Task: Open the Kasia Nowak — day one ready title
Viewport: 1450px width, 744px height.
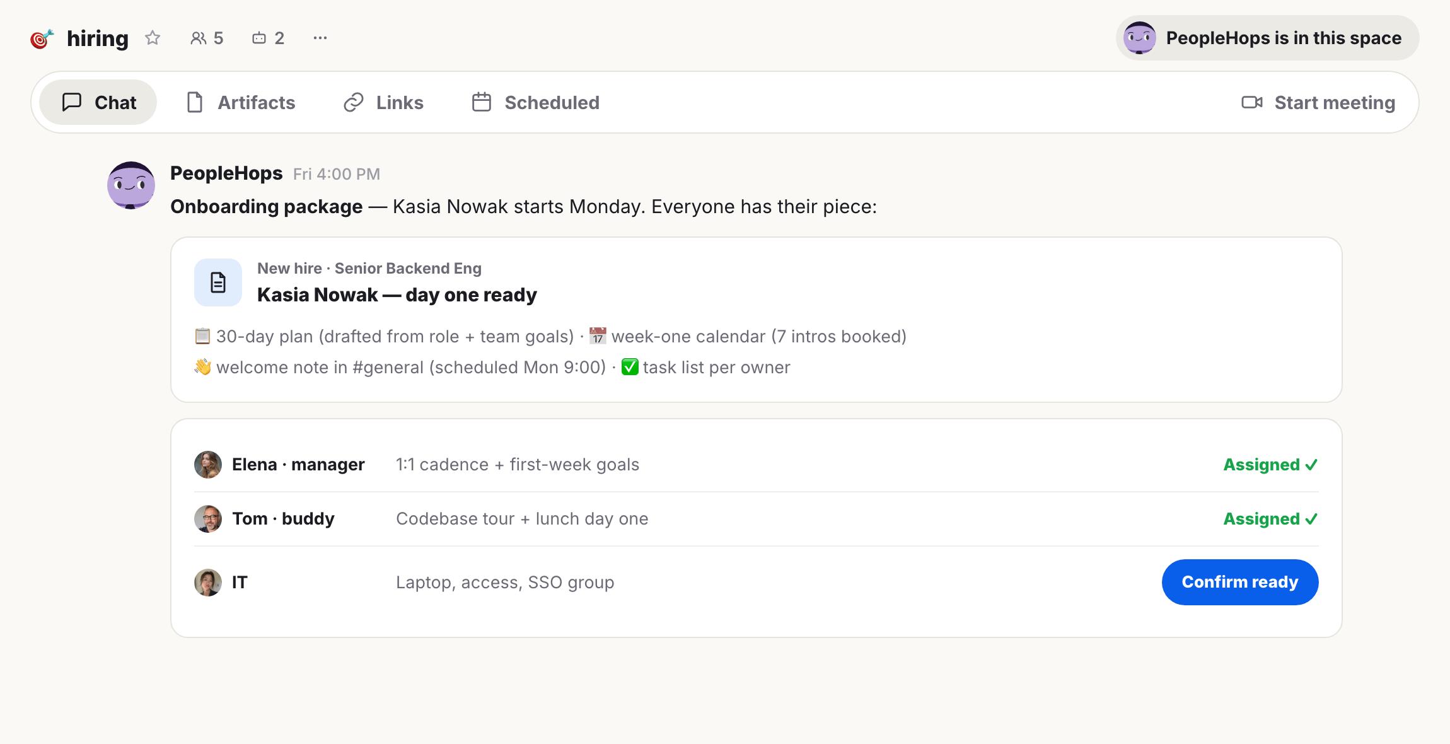Action: coord(397,294)
